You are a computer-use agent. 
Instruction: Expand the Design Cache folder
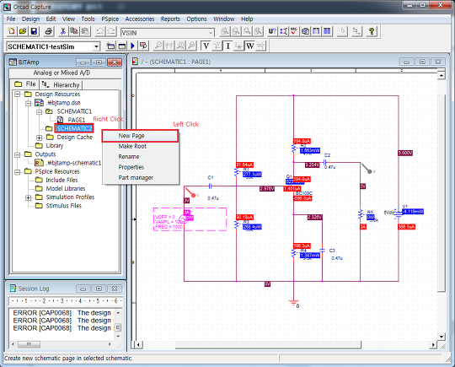(x=39, y=138)
